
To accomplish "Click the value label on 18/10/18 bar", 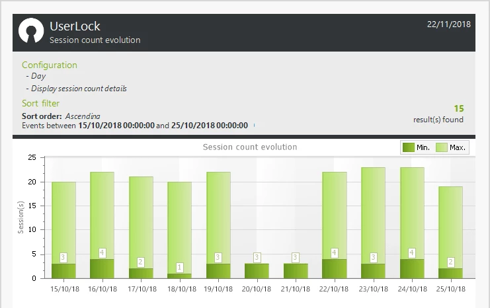I will [179, 268].
